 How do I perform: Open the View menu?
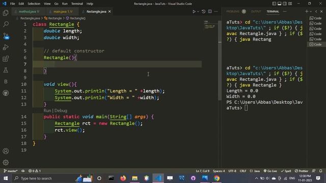coord(47,4)
